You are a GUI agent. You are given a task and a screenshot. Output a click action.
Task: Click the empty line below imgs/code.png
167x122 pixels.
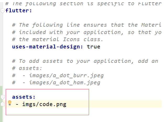click(x=47, y=111)
